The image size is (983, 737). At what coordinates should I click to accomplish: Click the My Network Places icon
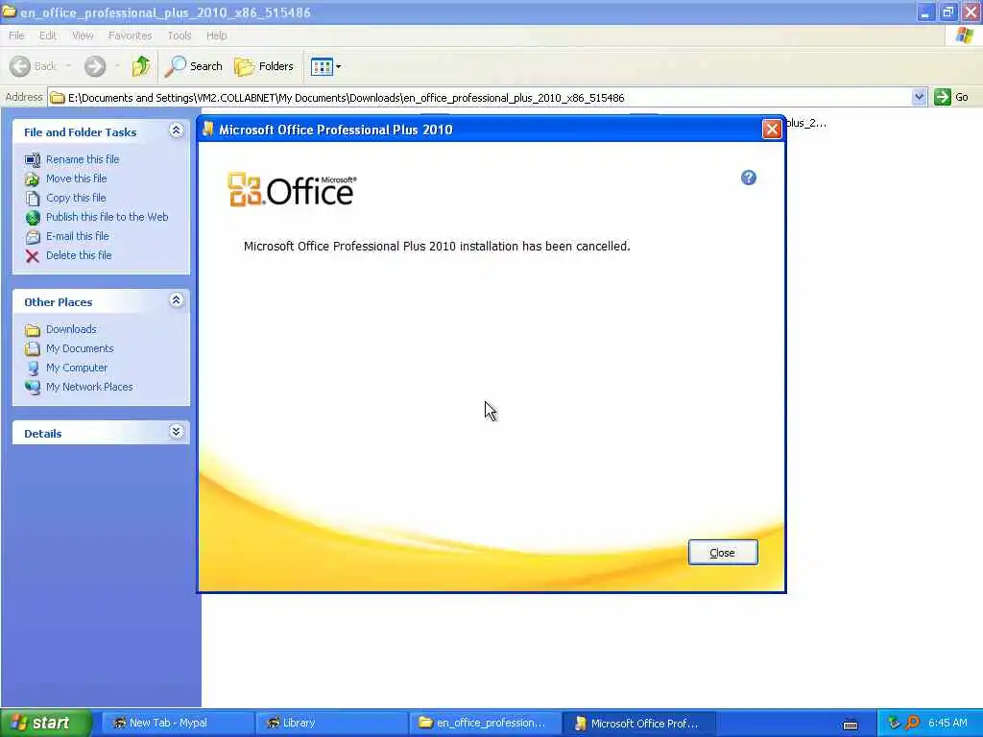coord(33,388)
